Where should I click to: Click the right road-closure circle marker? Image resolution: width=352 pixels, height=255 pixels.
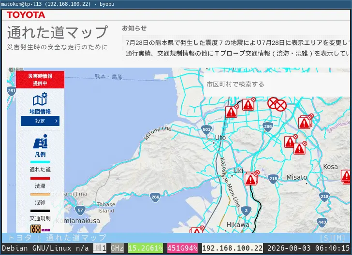coord(281,105)
